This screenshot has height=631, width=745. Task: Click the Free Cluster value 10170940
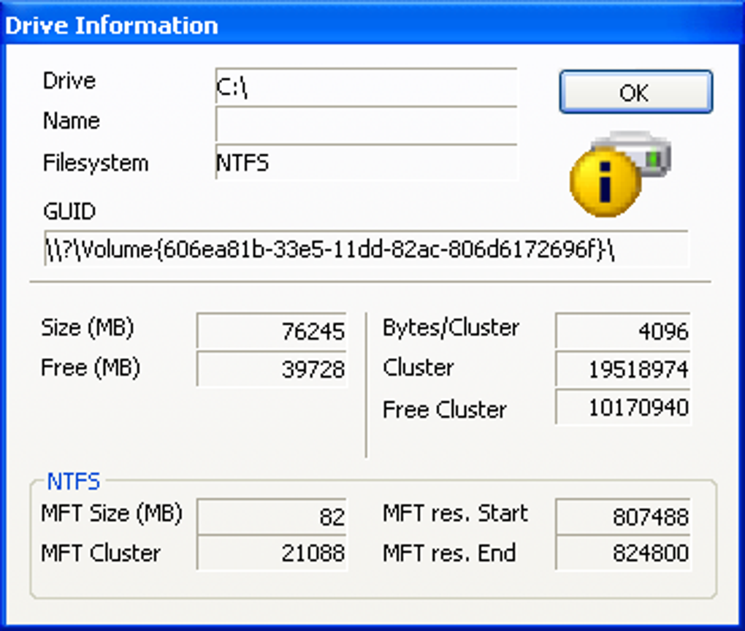click(623, 407)
